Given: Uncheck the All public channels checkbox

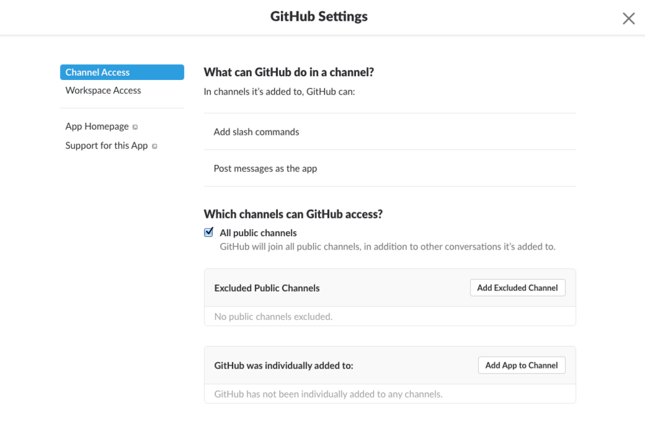Looking at the screenshot, I should coord(209,232).
